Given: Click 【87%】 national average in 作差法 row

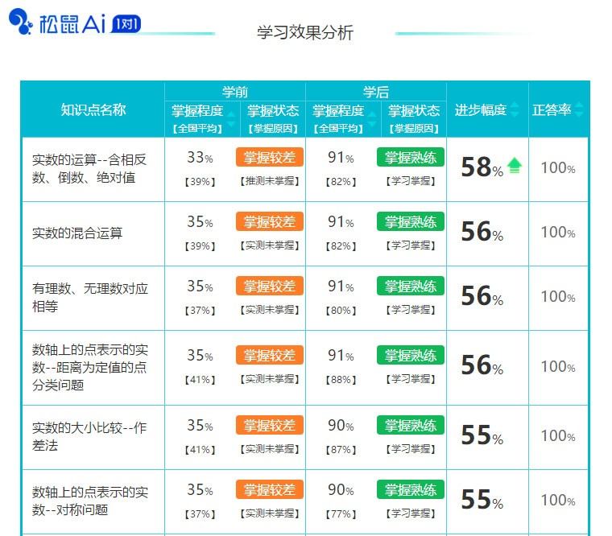Looking at the screenshot, I should point(341,449).
